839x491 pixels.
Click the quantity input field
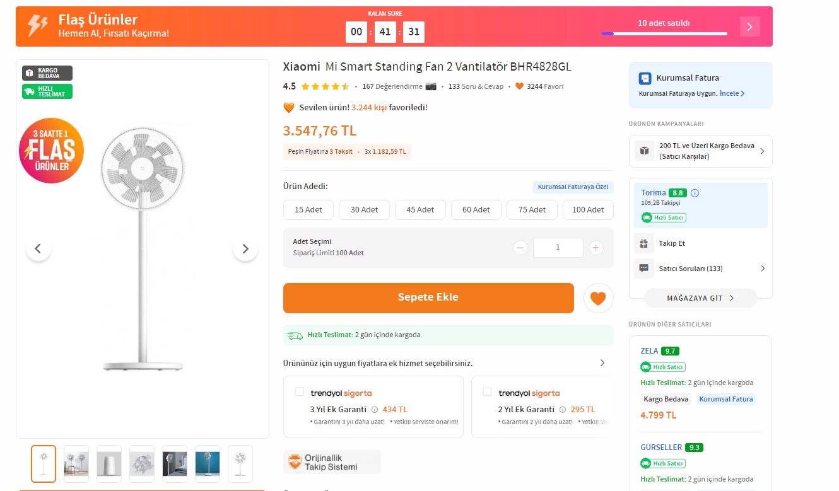tap(558, 248)
